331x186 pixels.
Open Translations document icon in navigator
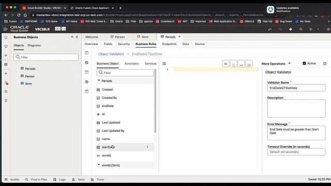click(x=6, y=100)
